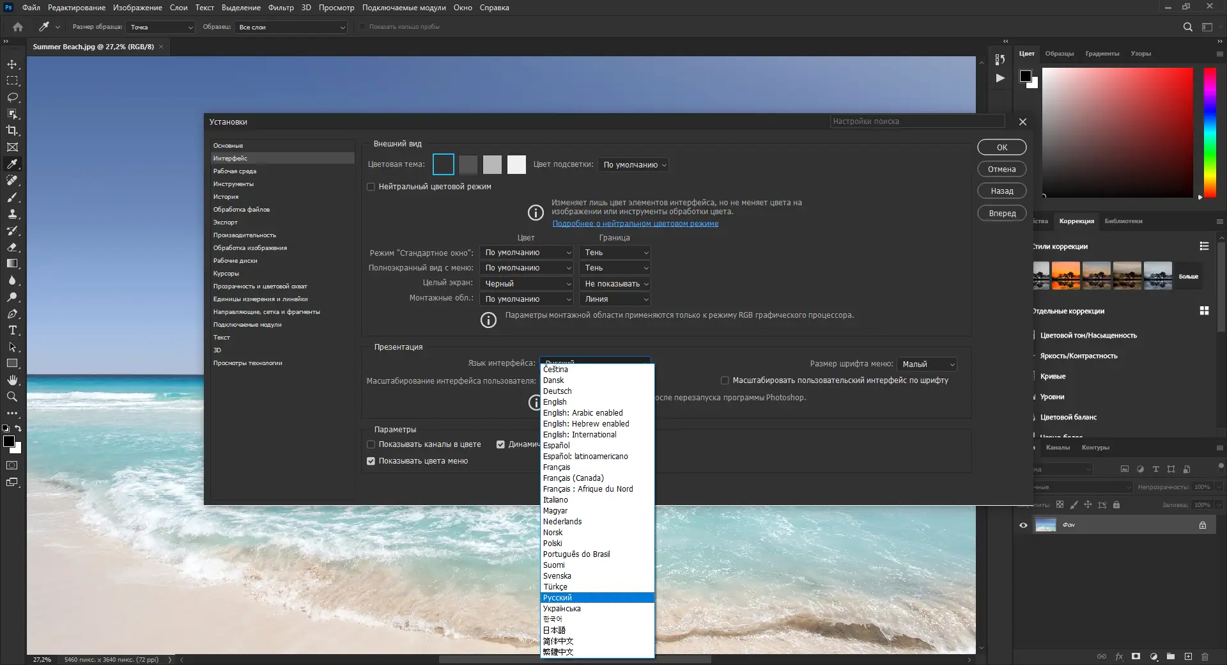Click the Настройки поиска search field
This screenshot has width=1227, height=665.
click(x=918, y=121)
